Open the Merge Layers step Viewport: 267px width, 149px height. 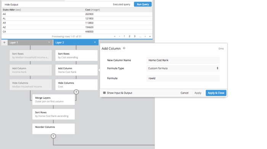point(53,100)
